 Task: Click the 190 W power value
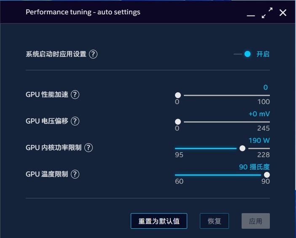point(259,140)
